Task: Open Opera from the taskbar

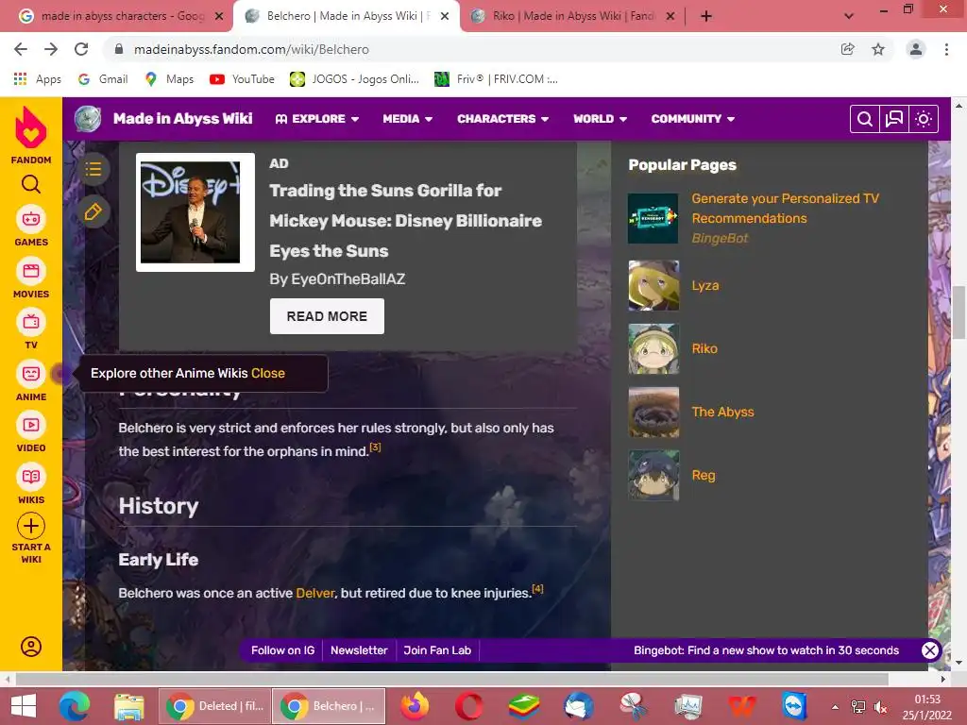Action: pyautogui.click(x=469, y=706)
